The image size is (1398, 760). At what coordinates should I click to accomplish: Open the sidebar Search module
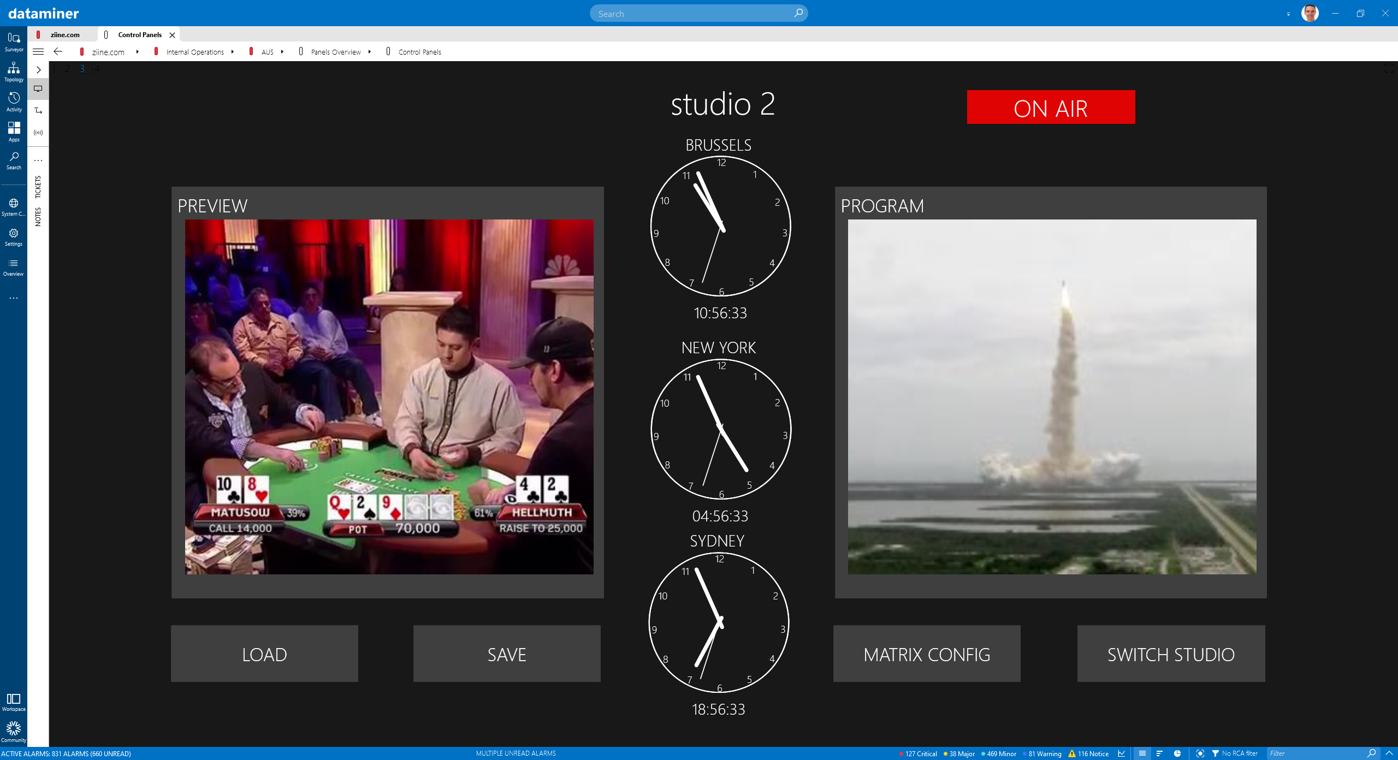click(x=14, y=161)
